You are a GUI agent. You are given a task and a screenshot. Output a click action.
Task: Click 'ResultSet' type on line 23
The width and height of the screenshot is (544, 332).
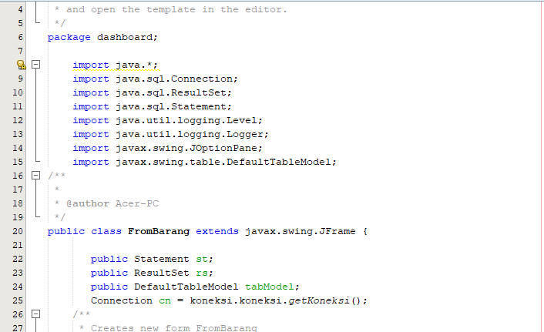pyautogui.click(x=162, y=273)
